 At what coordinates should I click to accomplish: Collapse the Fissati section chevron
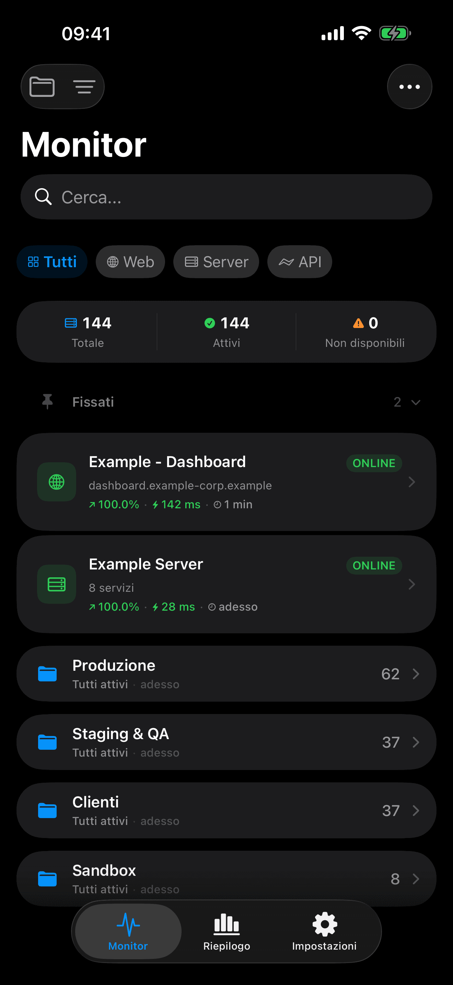(x=416, y=402)
